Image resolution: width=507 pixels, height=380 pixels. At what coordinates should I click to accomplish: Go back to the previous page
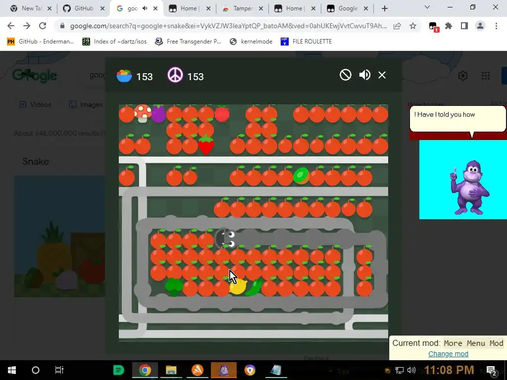pyautogui.click(x=11, y=26)
